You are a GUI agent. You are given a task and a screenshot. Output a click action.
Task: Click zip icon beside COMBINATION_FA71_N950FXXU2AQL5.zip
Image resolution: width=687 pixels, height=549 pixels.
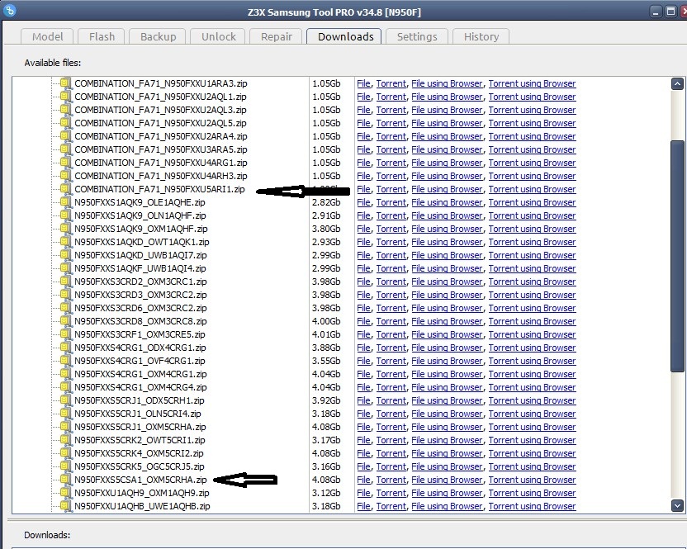tap(65, 123)
